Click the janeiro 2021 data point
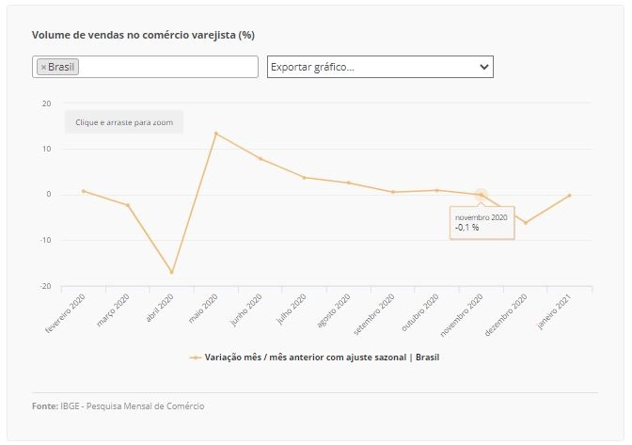This screenshot has height=445, width=632. pyautogui.click(x=570, y=196)
